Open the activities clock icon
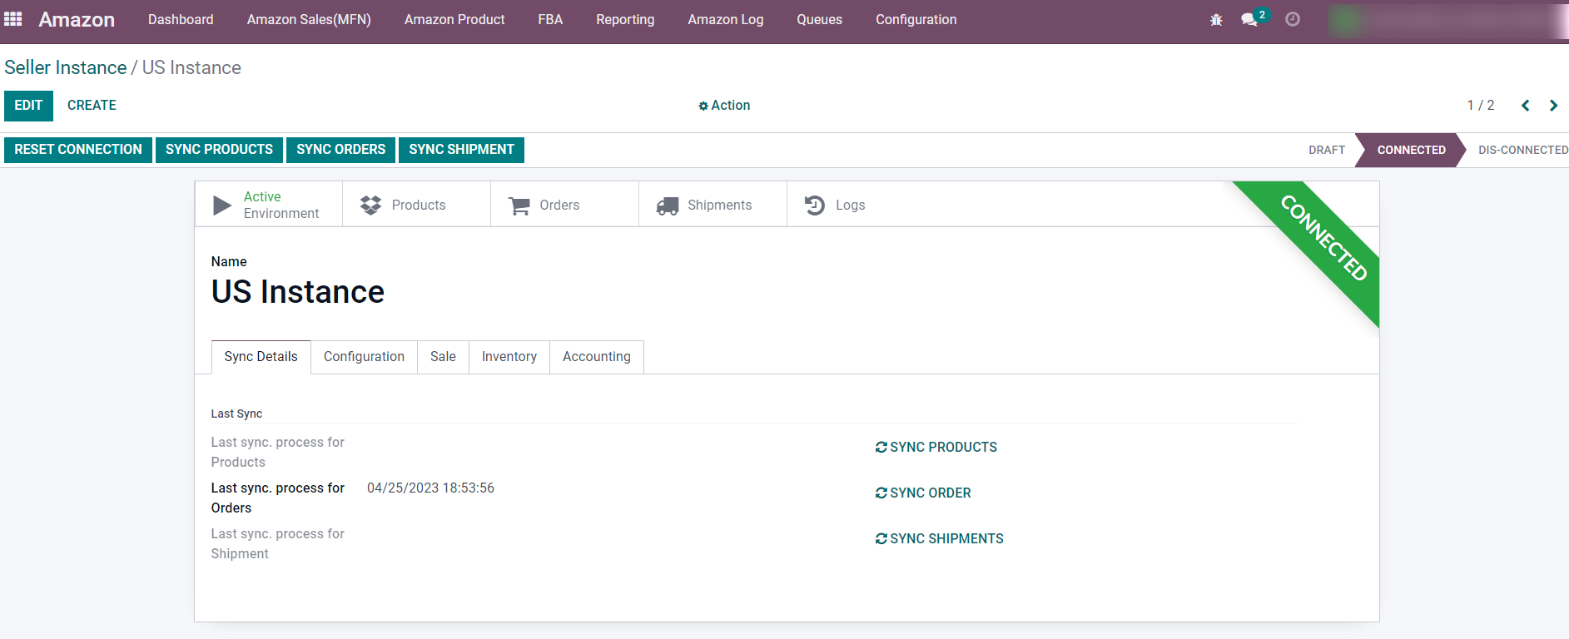Viewport: 1569px width, 639px height. [x=1293, y=19]
